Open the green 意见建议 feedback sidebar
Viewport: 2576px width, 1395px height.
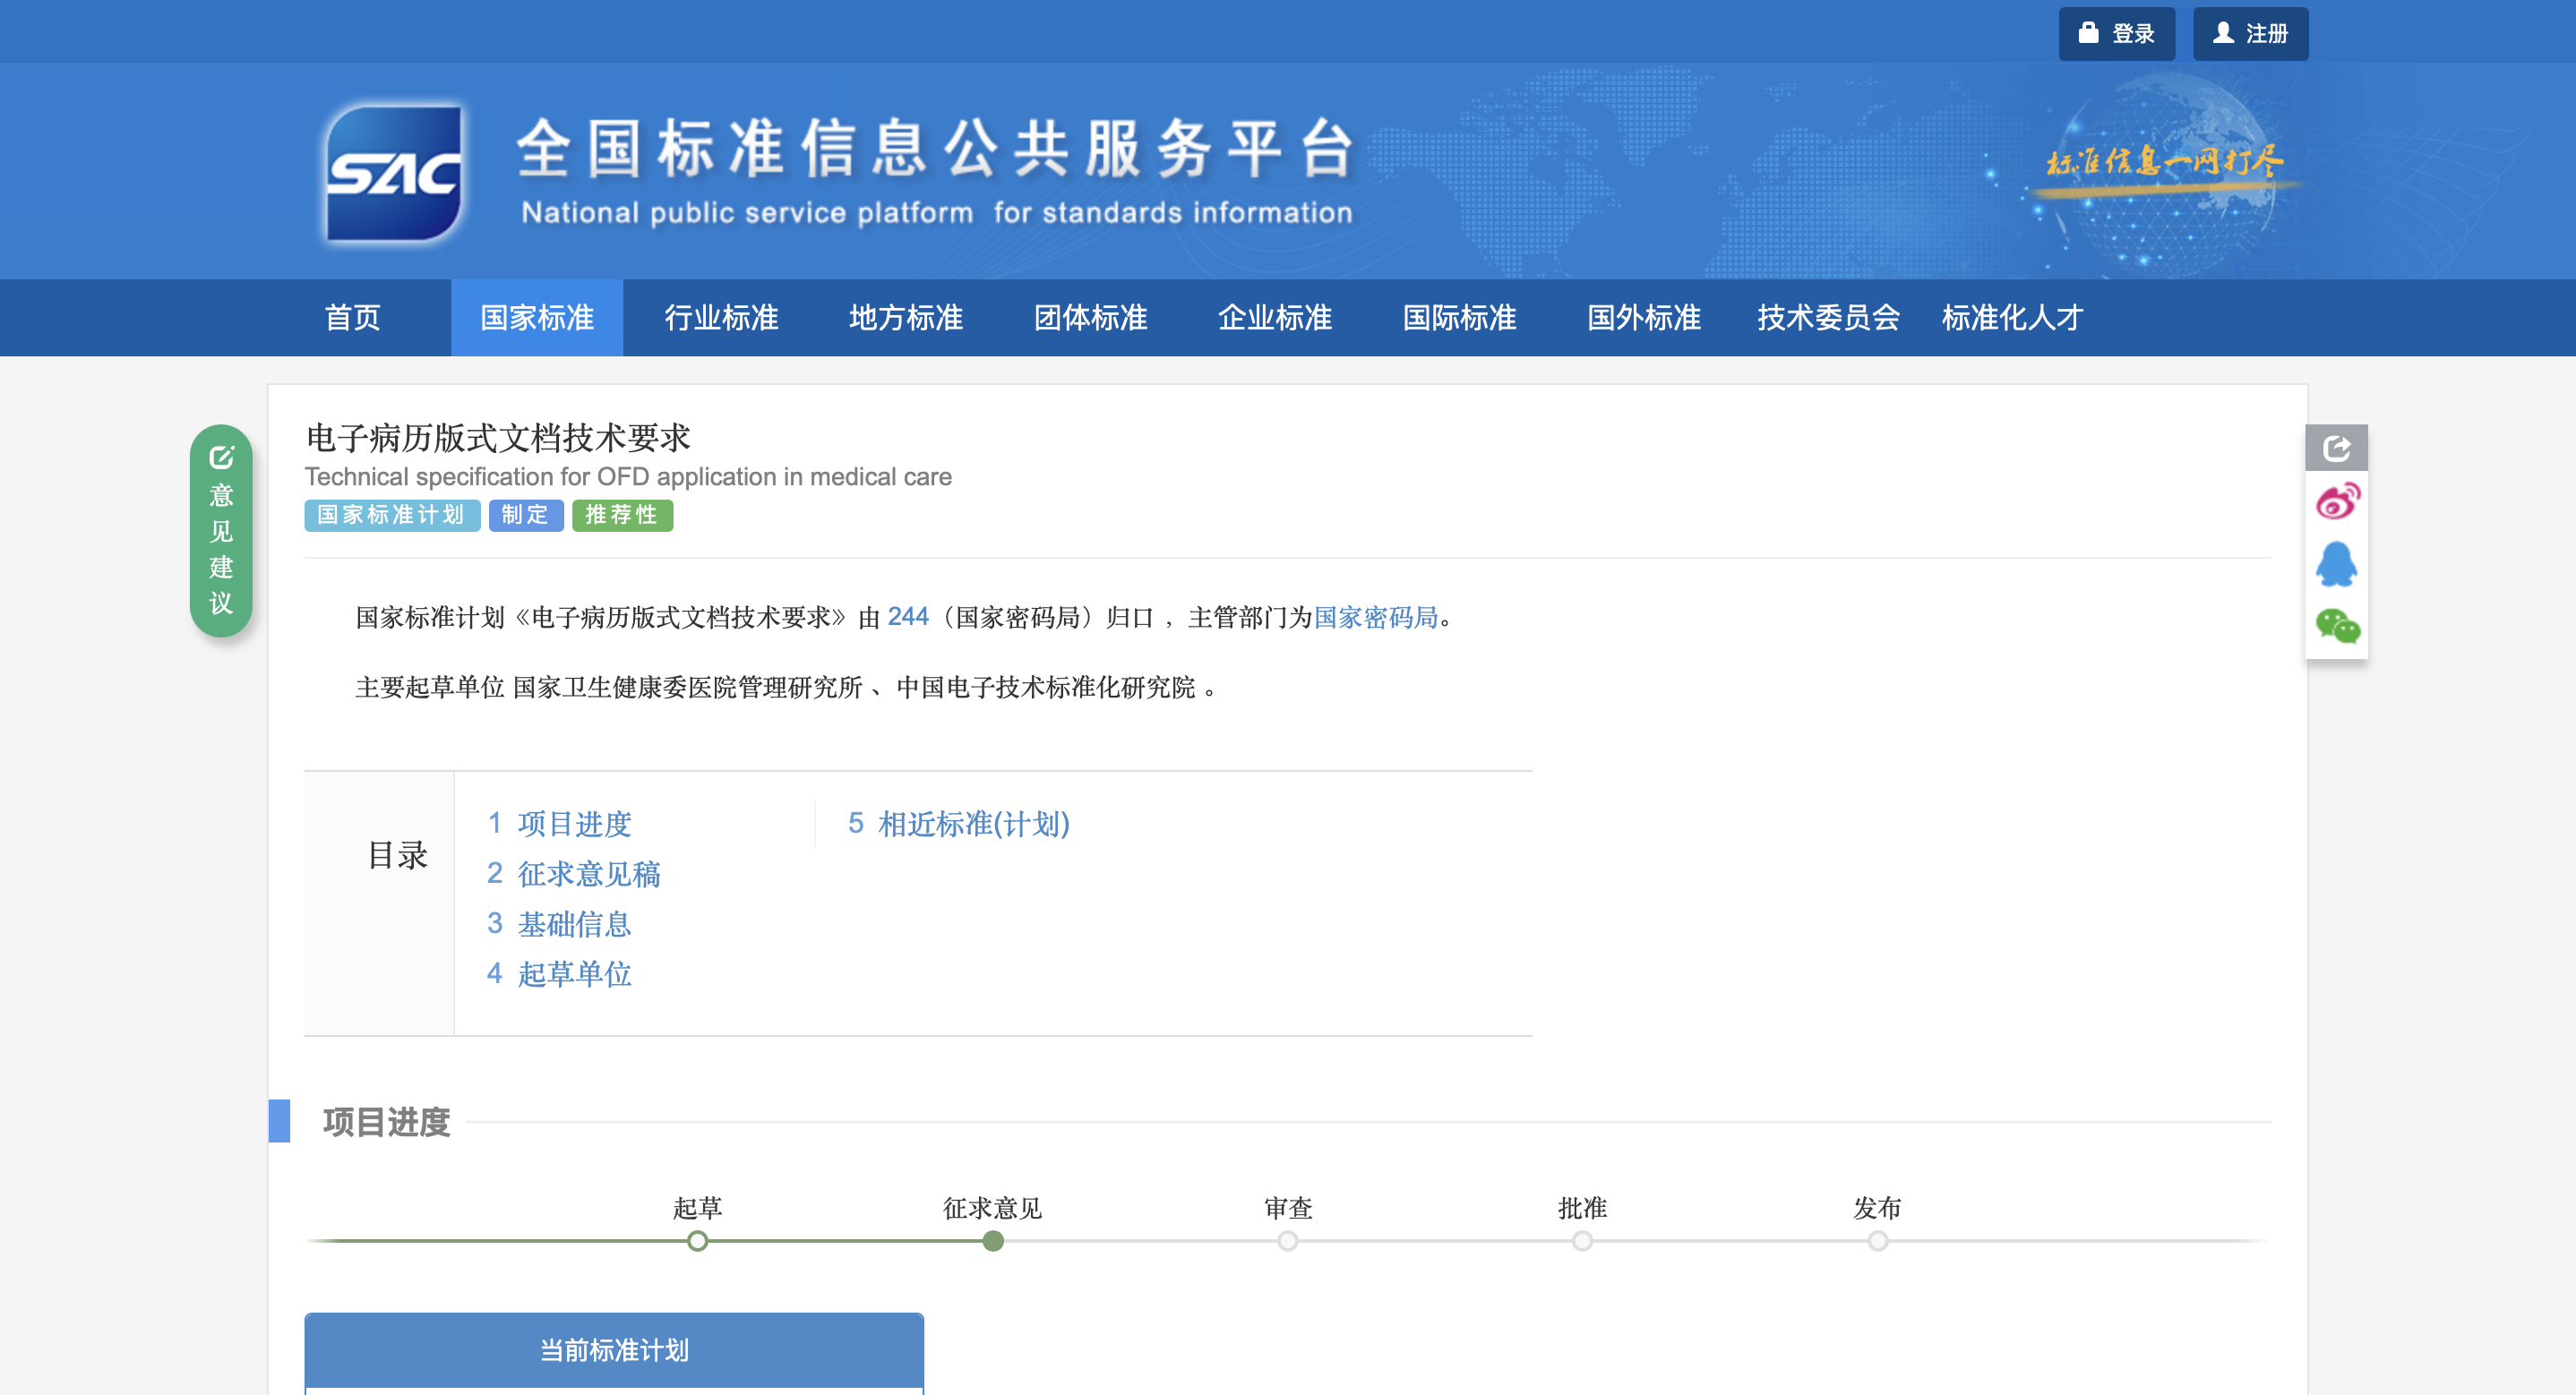pyautogui.click(x=221, y=530)
